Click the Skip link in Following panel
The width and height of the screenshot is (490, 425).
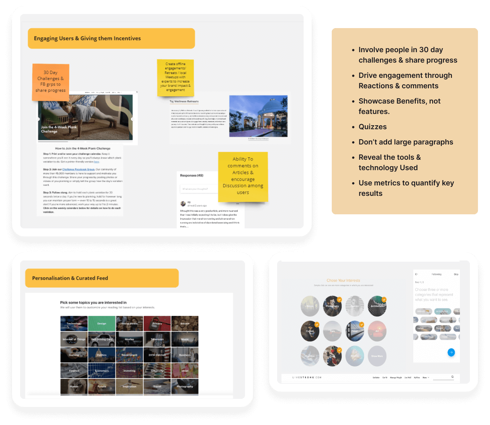tap(456, 274)
